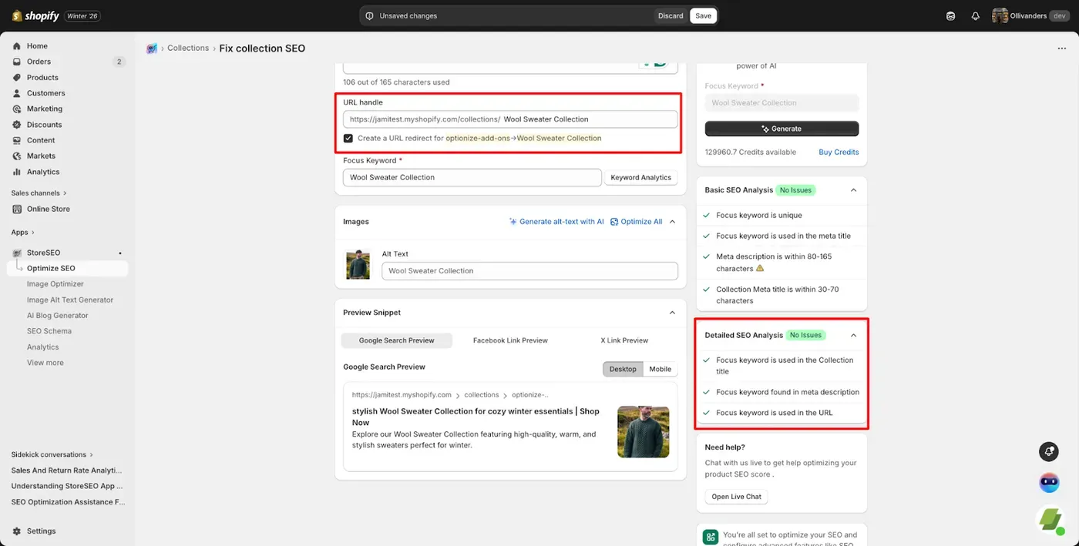Click Generate alt-text with AI link

(x=556, y=222)
